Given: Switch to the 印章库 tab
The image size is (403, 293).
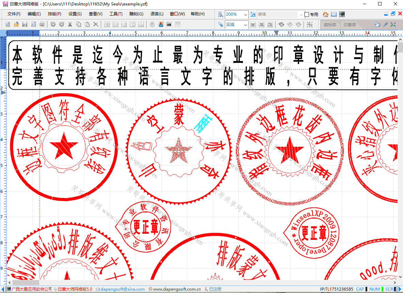Looking at the screenshot, I should coord(350,25).
